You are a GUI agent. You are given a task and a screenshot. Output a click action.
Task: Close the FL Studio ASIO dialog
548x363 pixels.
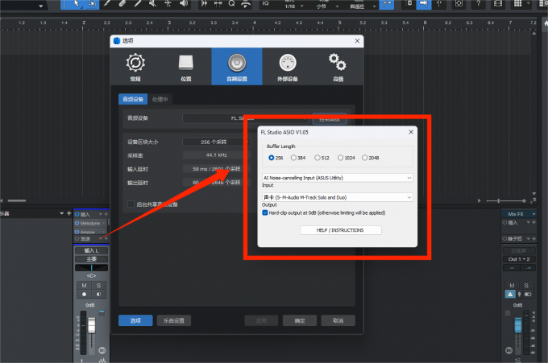[411, 132]
